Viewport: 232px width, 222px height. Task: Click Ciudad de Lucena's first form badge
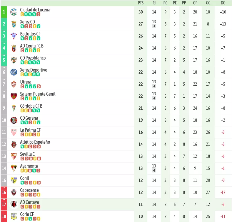[22, 14]
